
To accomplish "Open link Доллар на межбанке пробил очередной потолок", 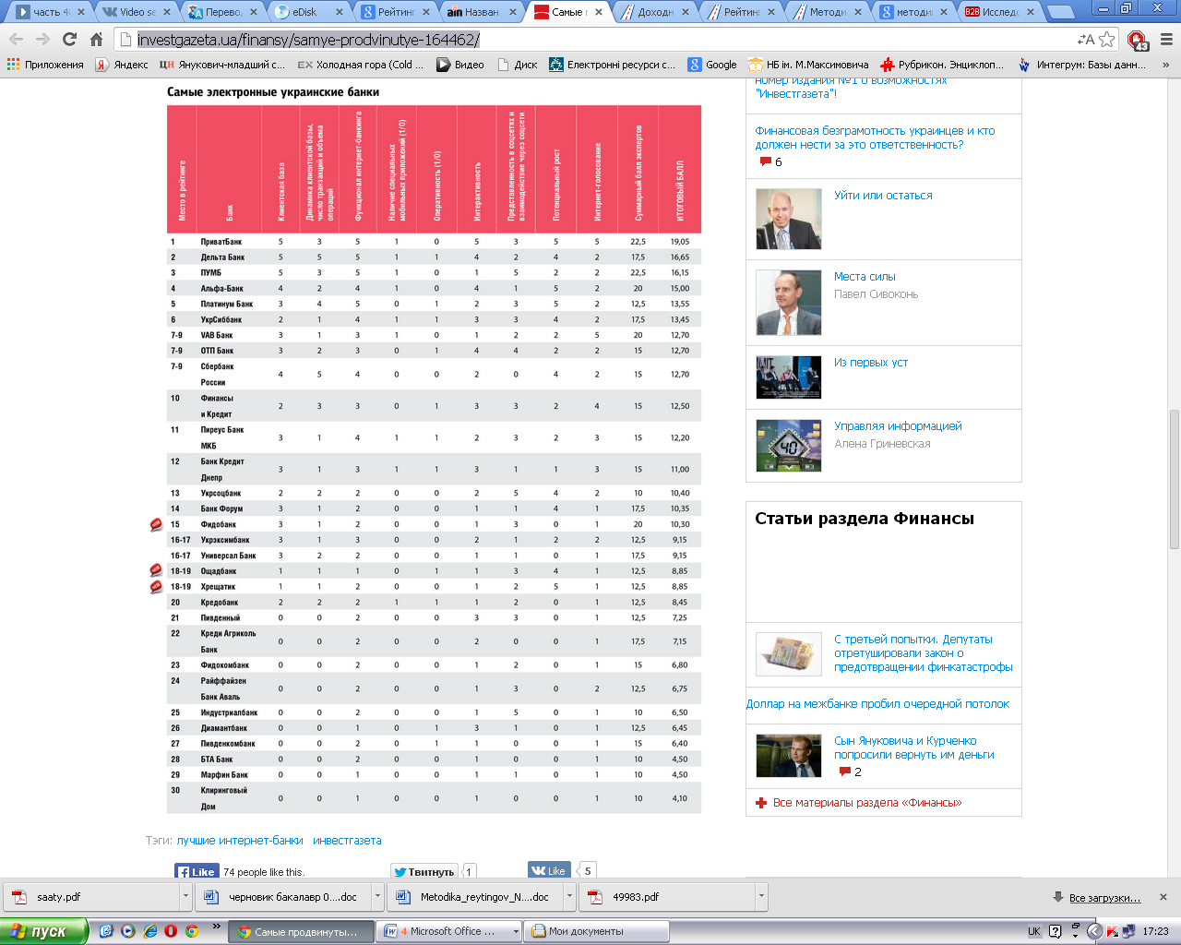I will click(x=877, y=704).
